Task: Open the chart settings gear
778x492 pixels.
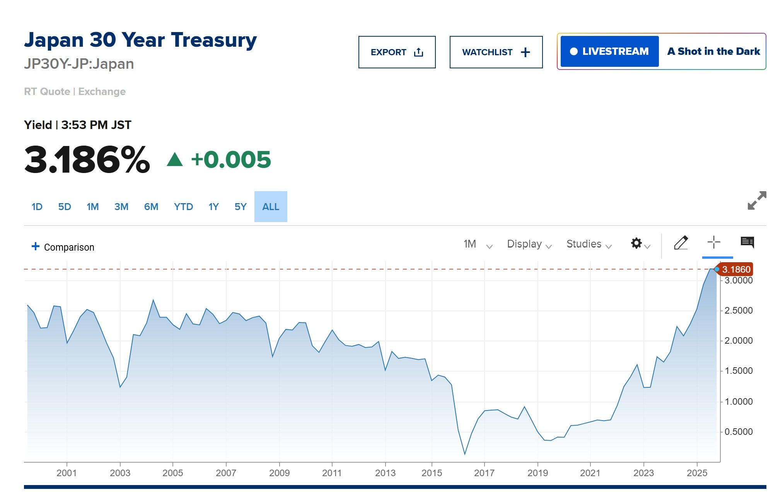Action: (636, 243)
